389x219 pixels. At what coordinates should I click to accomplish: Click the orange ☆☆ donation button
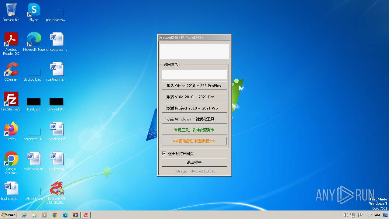pos(194,141)
